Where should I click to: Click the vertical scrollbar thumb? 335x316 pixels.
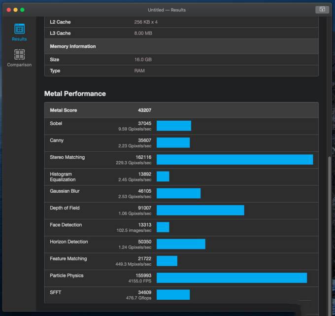(x=329, y=235)
